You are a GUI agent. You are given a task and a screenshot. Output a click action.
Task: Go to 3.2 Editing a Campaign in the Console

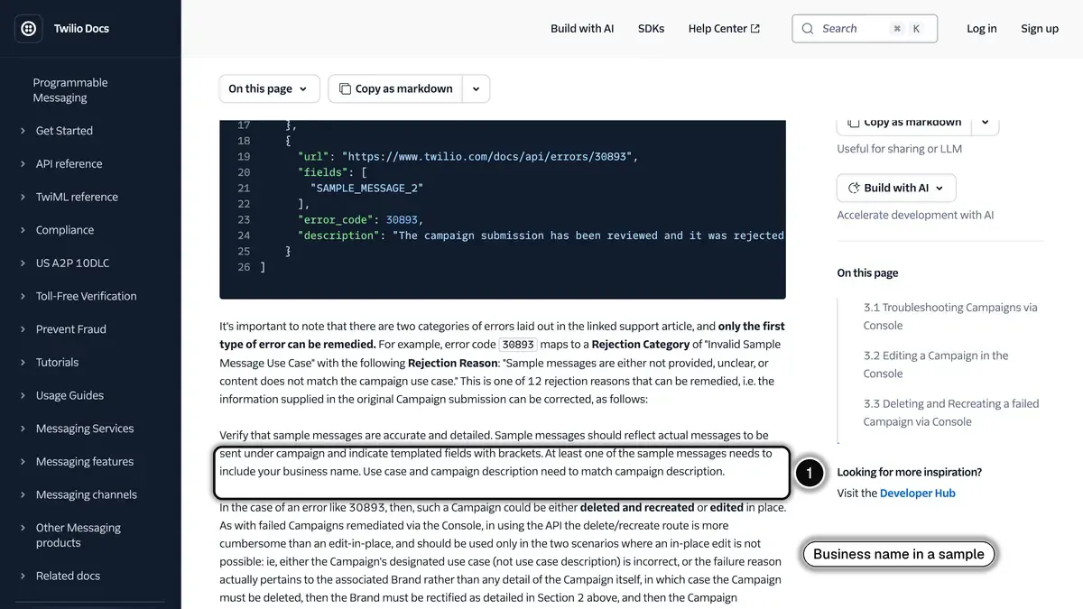[x=936, y=364]
